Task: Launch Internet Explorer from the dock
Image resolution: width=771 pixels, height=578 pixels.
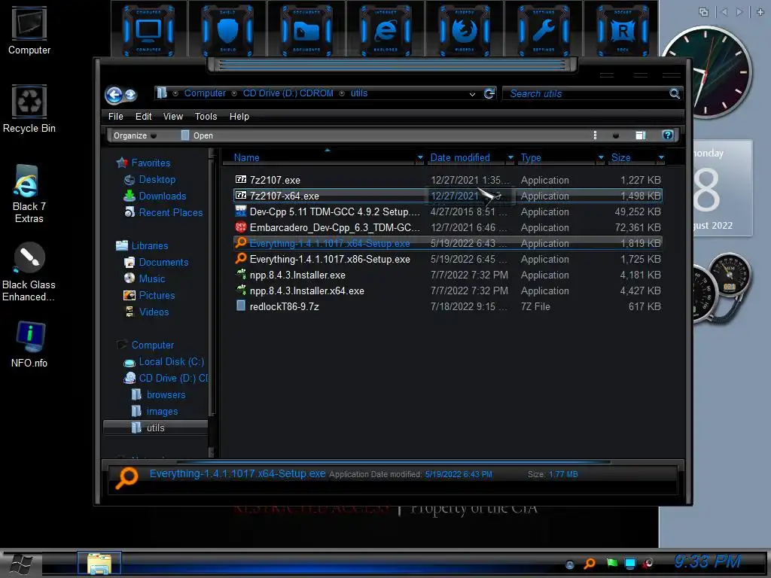Action: tap(385, 30)
